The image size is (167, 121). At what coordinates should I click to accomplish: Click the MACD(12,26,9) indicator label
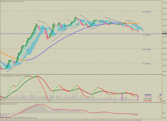click(9, 104)
